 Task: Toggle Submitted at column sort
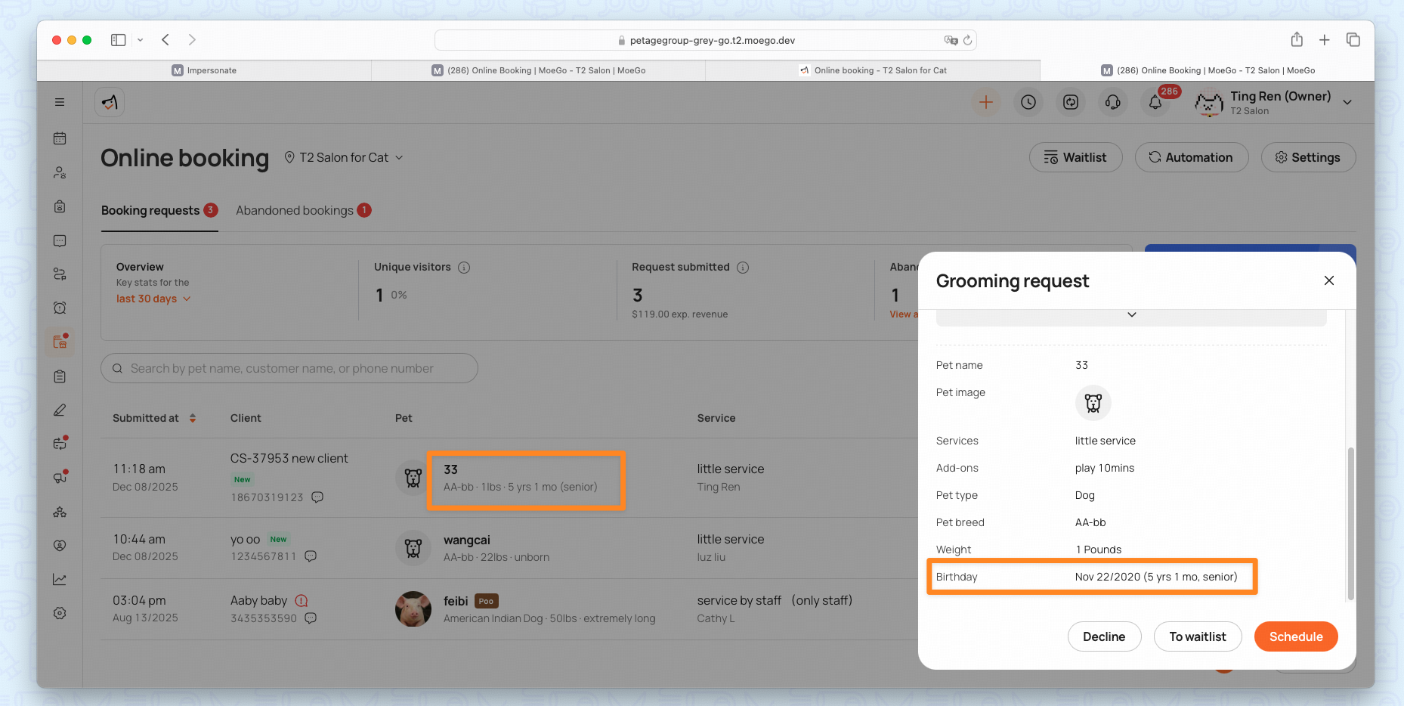[193, 418]
